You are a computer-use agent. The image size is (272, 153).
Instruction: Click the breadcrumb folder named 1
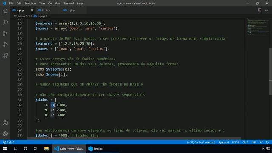(x=29, y=16)
